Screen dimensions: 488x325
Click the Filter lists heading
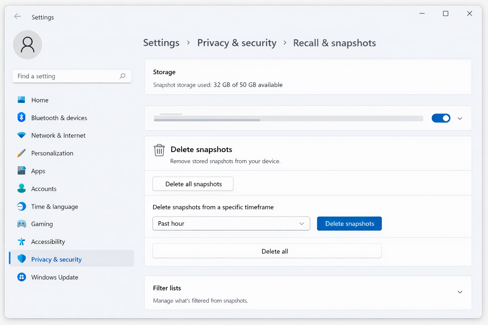point(167,288)
